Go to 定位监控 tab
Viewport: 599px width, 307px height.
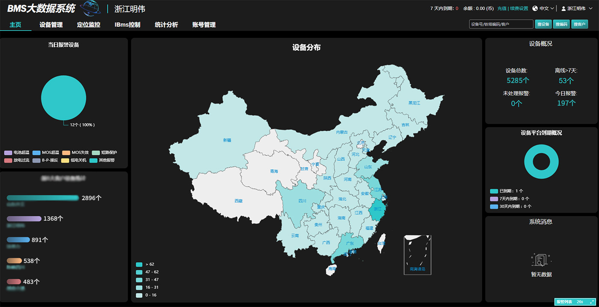[x=89, y=25]
